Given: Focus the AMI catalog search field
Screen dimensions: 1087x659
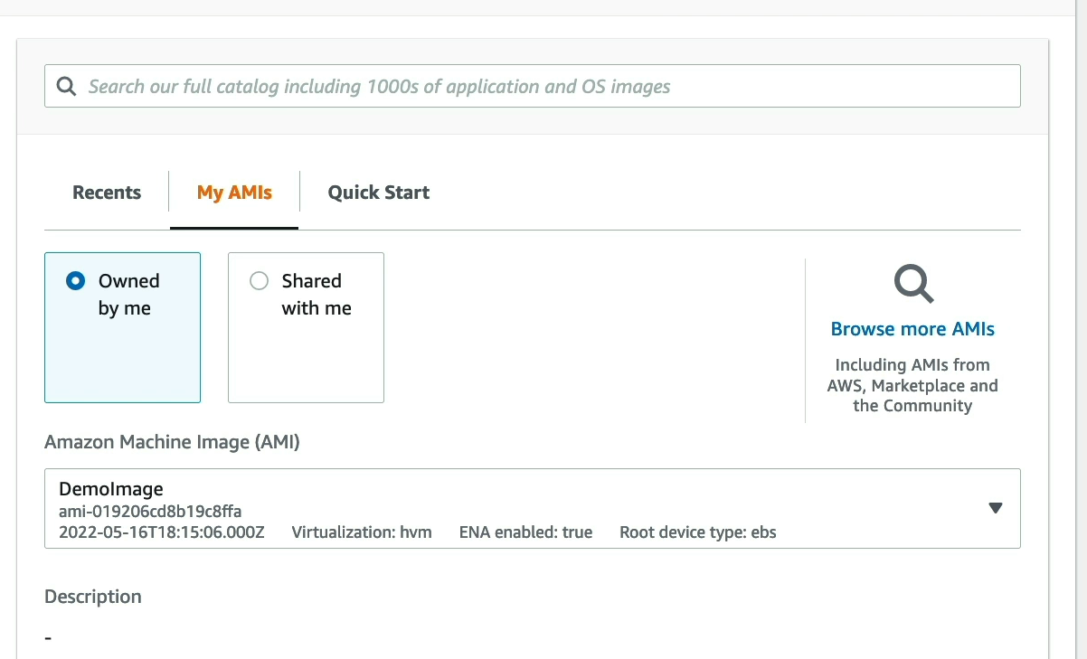Looking at the screenshot, I should point(543,87).
